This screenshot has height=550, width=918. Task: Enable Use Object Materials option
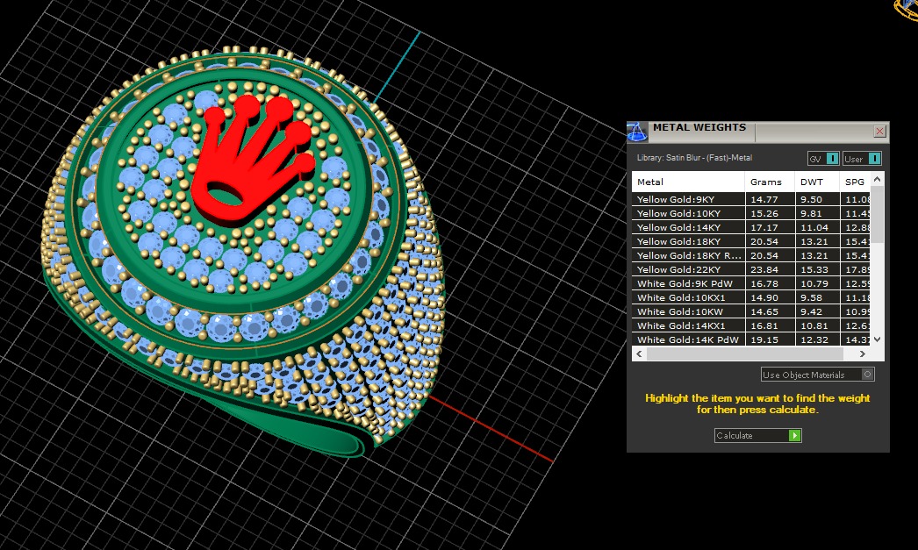(x=818, y=375)
